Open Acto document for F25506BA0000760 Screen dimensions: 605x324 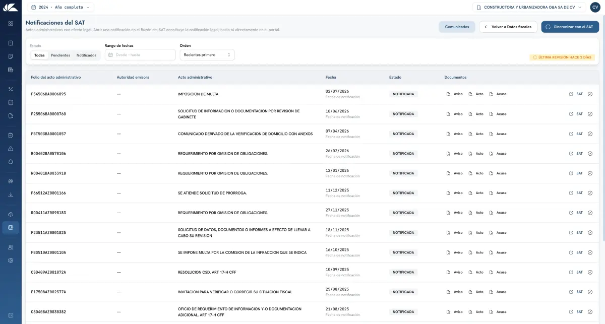click(476, 114)
